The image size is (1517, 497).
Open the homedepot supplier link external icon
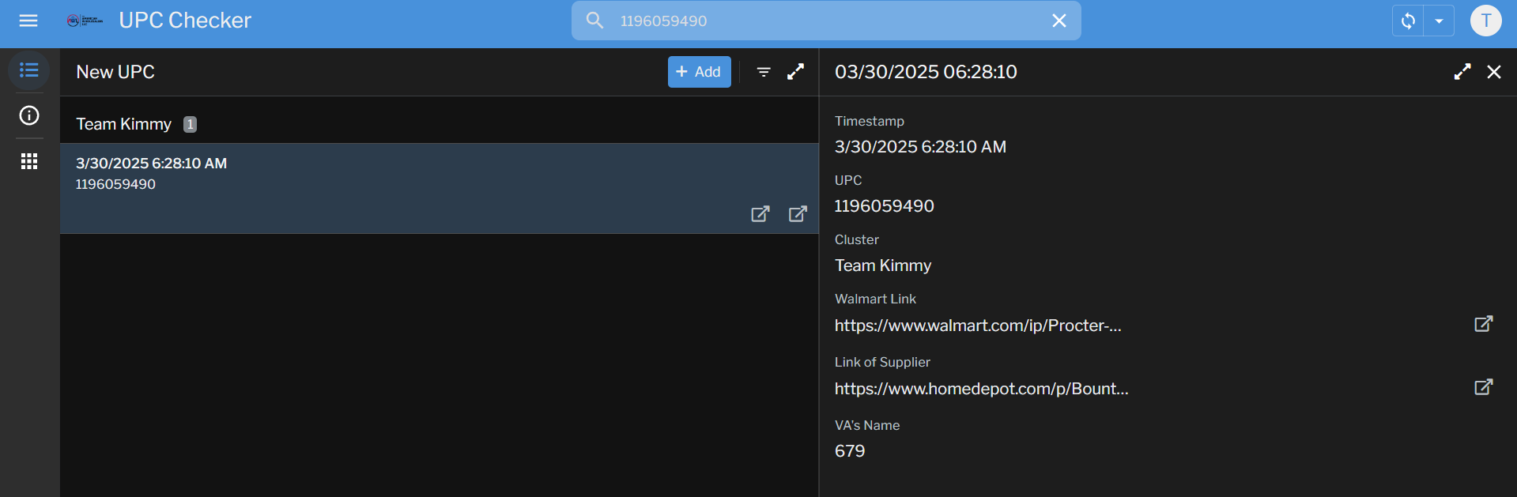point(1483,387)
